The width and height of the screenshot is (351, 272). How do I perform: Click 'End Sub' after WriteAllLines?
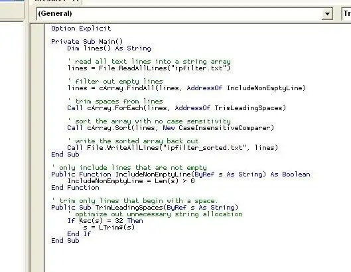[65, 155]
